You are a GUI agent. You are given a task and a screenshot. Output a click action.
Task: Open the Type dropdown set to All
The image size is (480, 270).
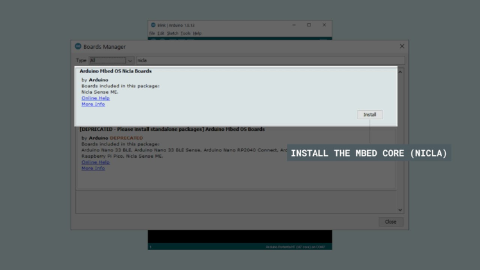112,60
